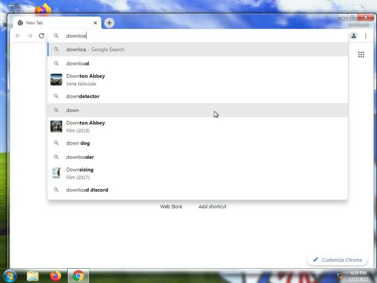Screen dimensions: 377x283
Task: Click search icon beside 'download discord'
Action: pos(56,190)
